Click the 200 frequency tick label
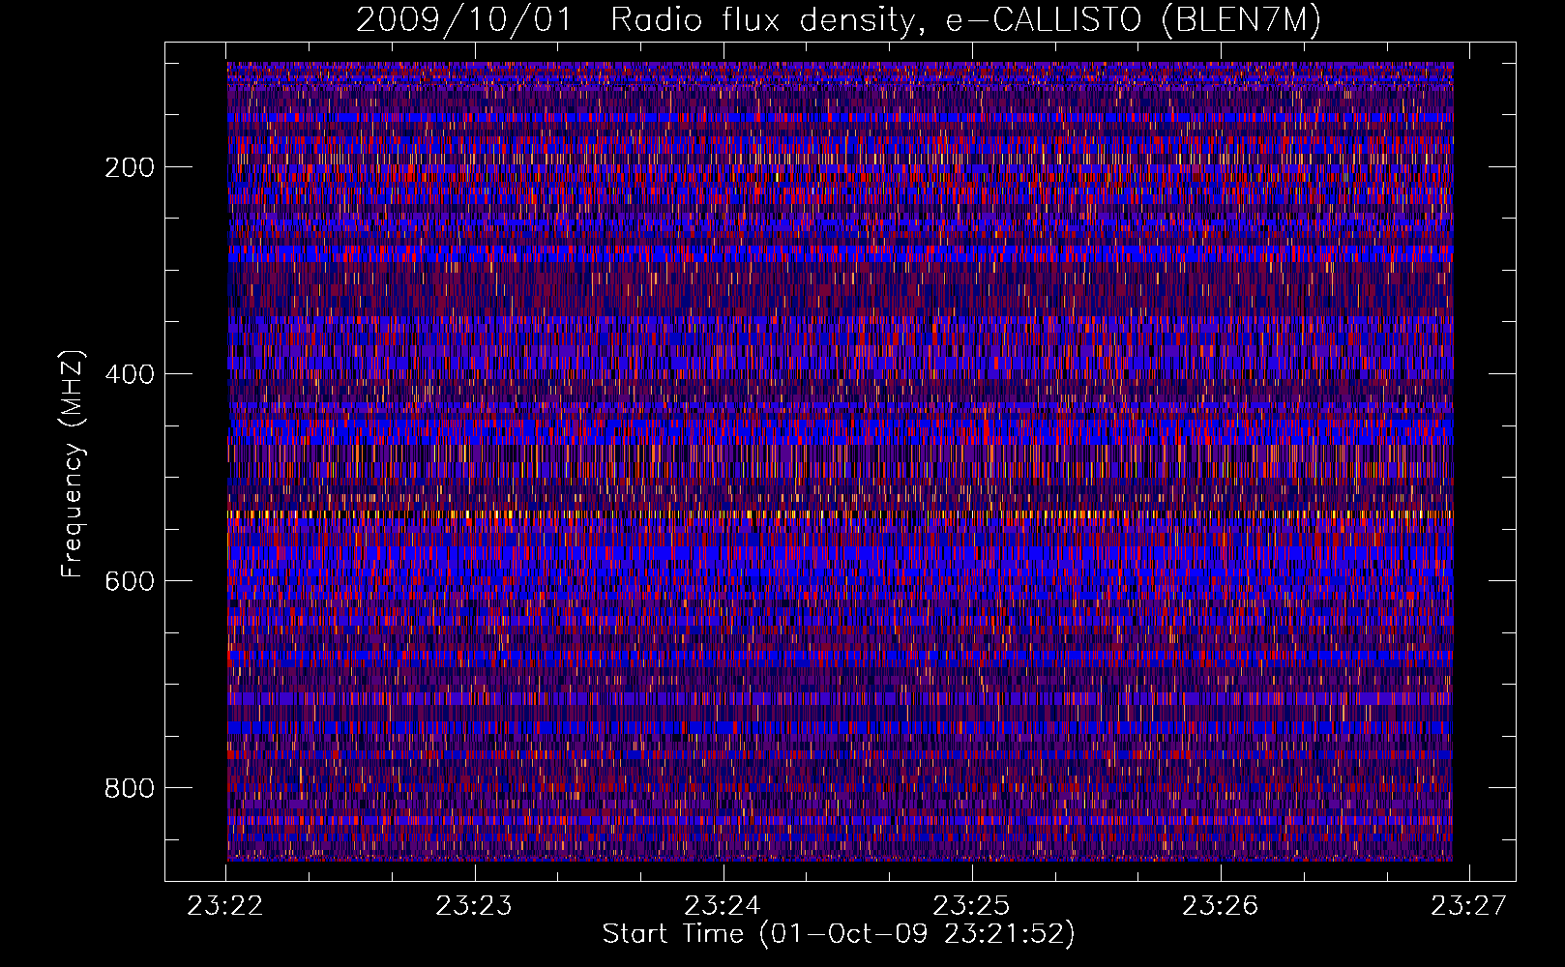Image resolution: width=1565 pixels, height=967 pixels. 130,167
